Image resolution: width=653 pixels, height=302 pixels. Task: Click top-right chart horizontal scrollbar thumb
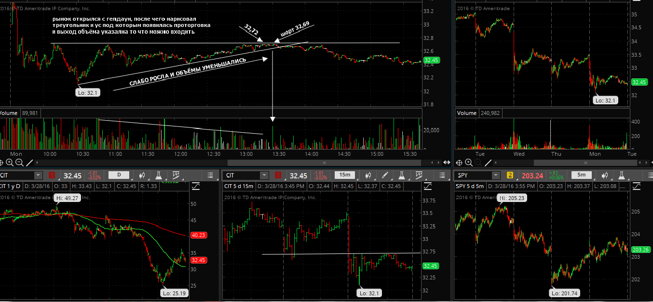coord(585,163)
